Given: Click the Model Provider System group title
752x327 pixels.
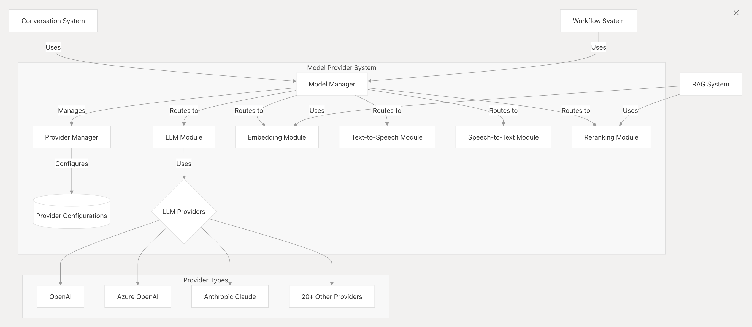Looking at the screenshot, I should click(x=342, y=68).
